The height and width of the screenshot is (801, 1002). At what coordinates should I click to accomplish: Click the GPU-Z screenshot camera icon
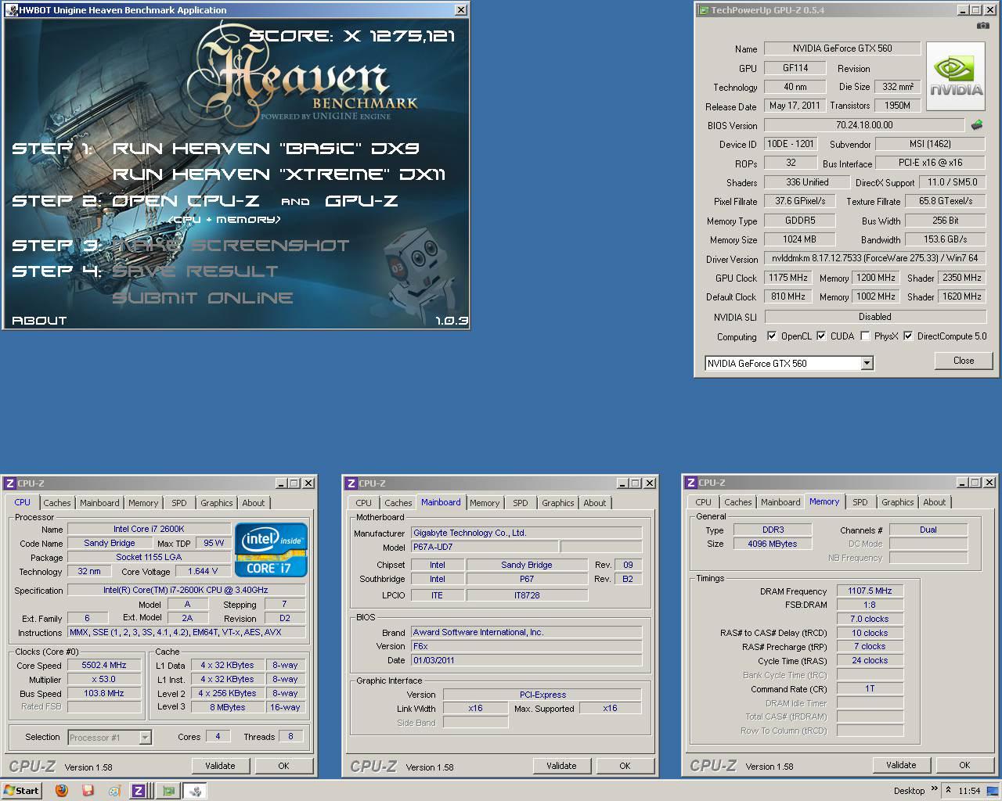[x=982, y=26]
